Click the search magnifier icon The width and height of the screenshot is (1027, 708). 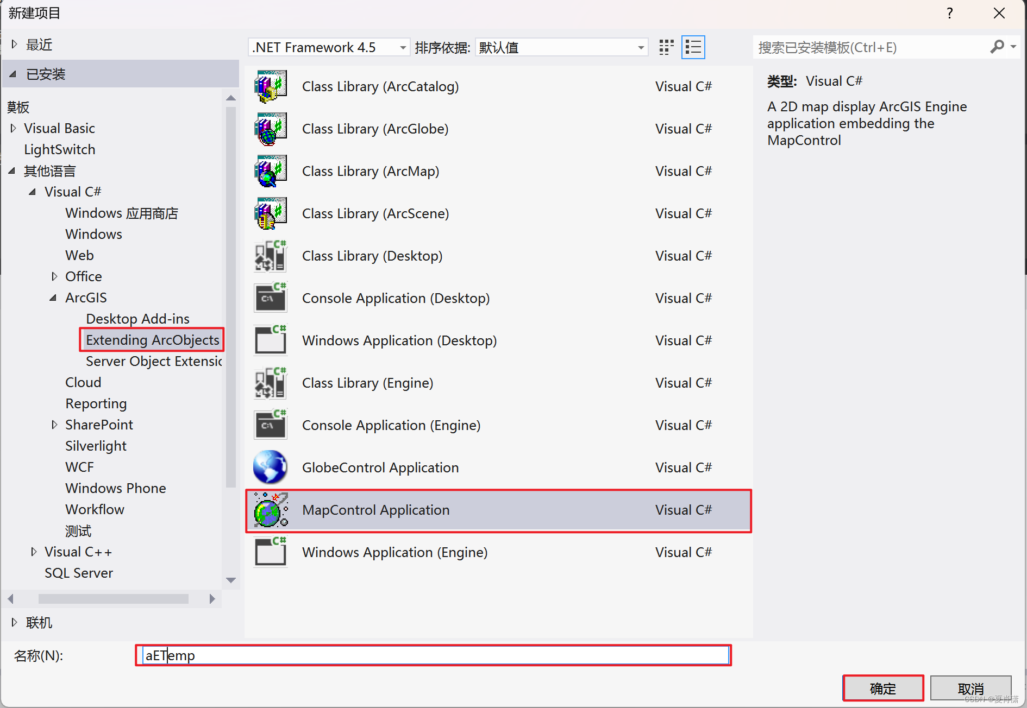tap(997, 47)
